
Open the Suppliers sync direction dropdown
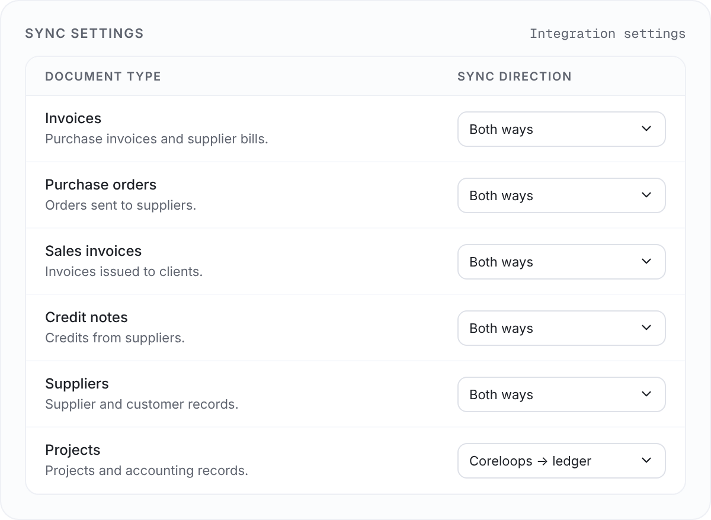tap(561, 394)
